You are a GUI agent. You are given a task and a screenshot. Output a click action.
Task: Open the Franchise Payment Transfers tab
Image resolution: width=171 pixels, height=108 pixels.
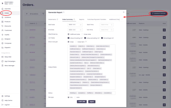tap(96, 19)
